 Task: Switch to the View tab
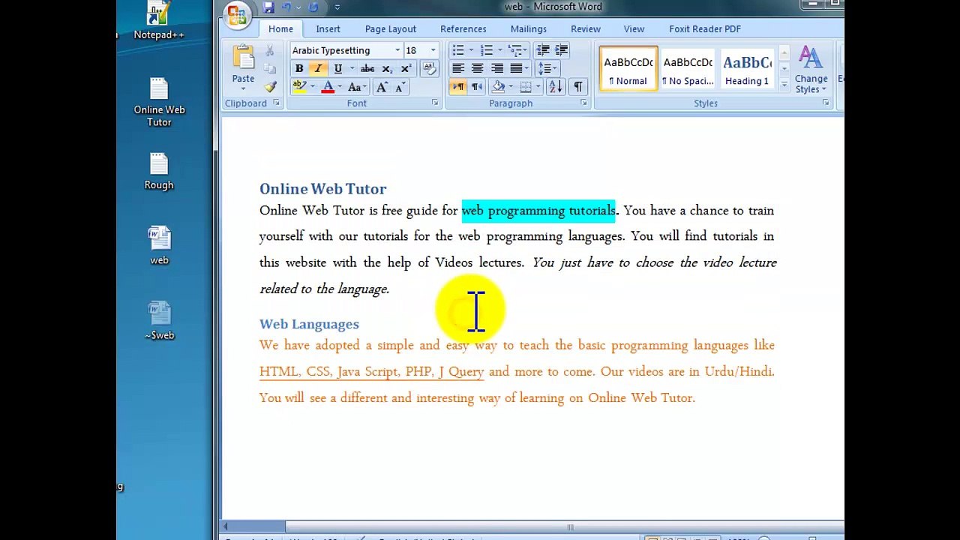(634, 28)
